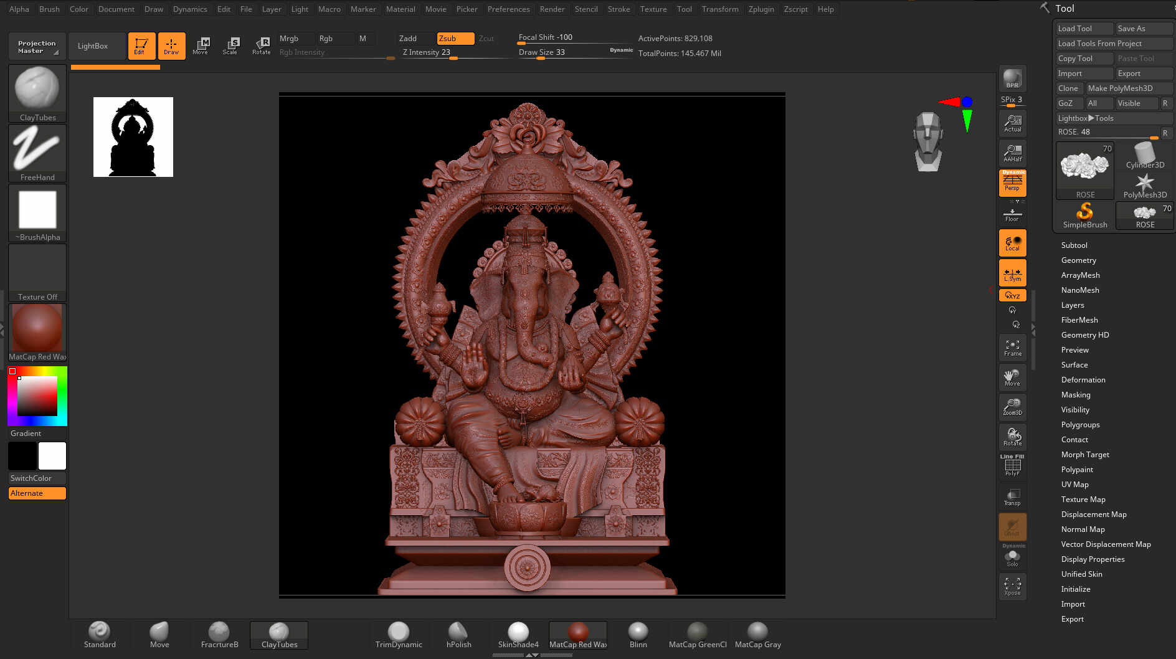Viewport: 1176px width, 659px height.
Task: Expand the Displacement Map section
Action: [x=1094, y=514]
